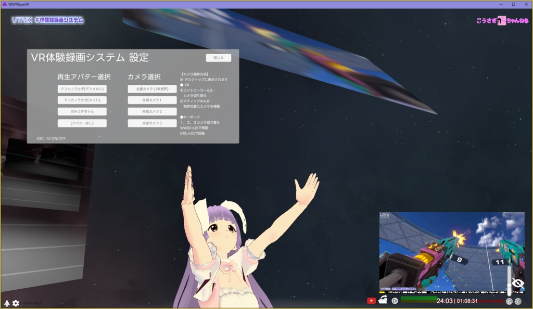Click the hat icon next to the YouTube icon

tap(383, 300)
